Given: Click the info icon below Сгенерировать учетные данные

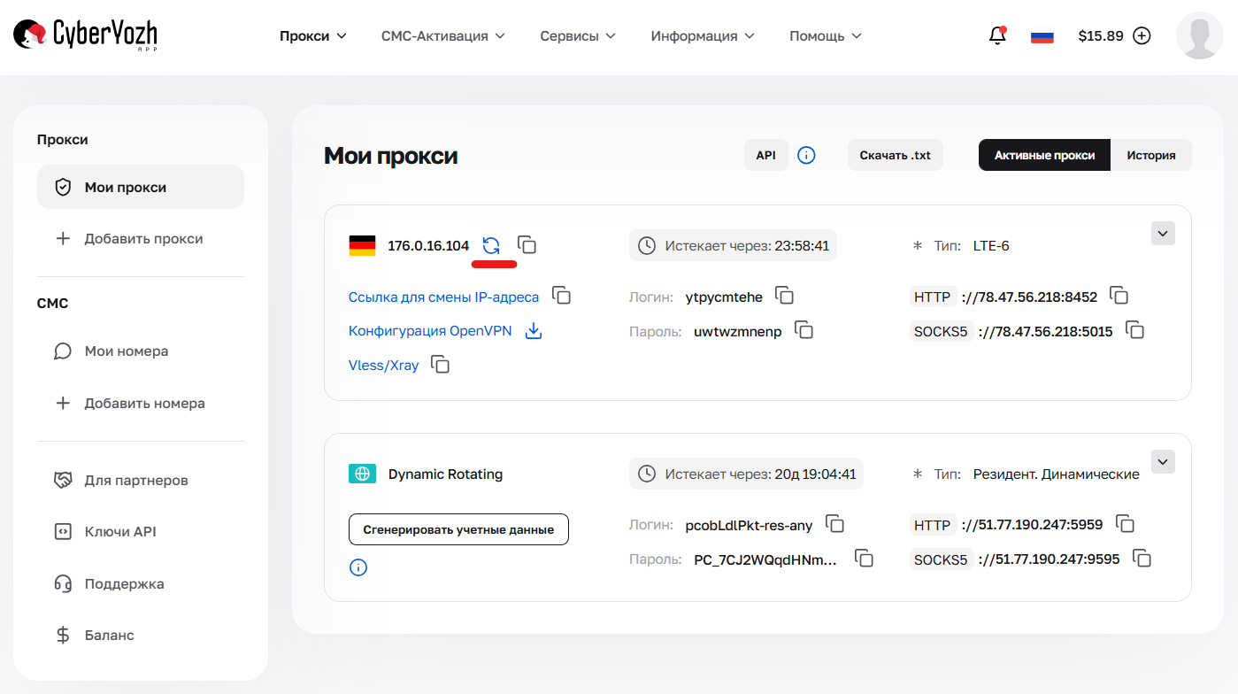Looking at the screenshot, I should click(x=358, y=567).
